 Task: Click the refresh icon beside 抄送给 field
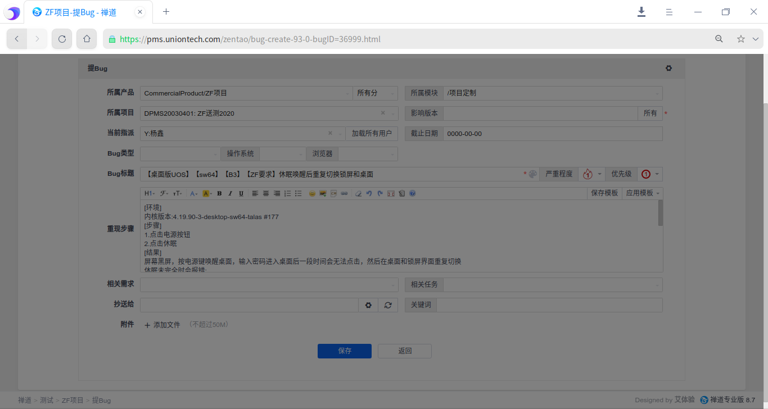pyautogui.click(x=388, y=305)
